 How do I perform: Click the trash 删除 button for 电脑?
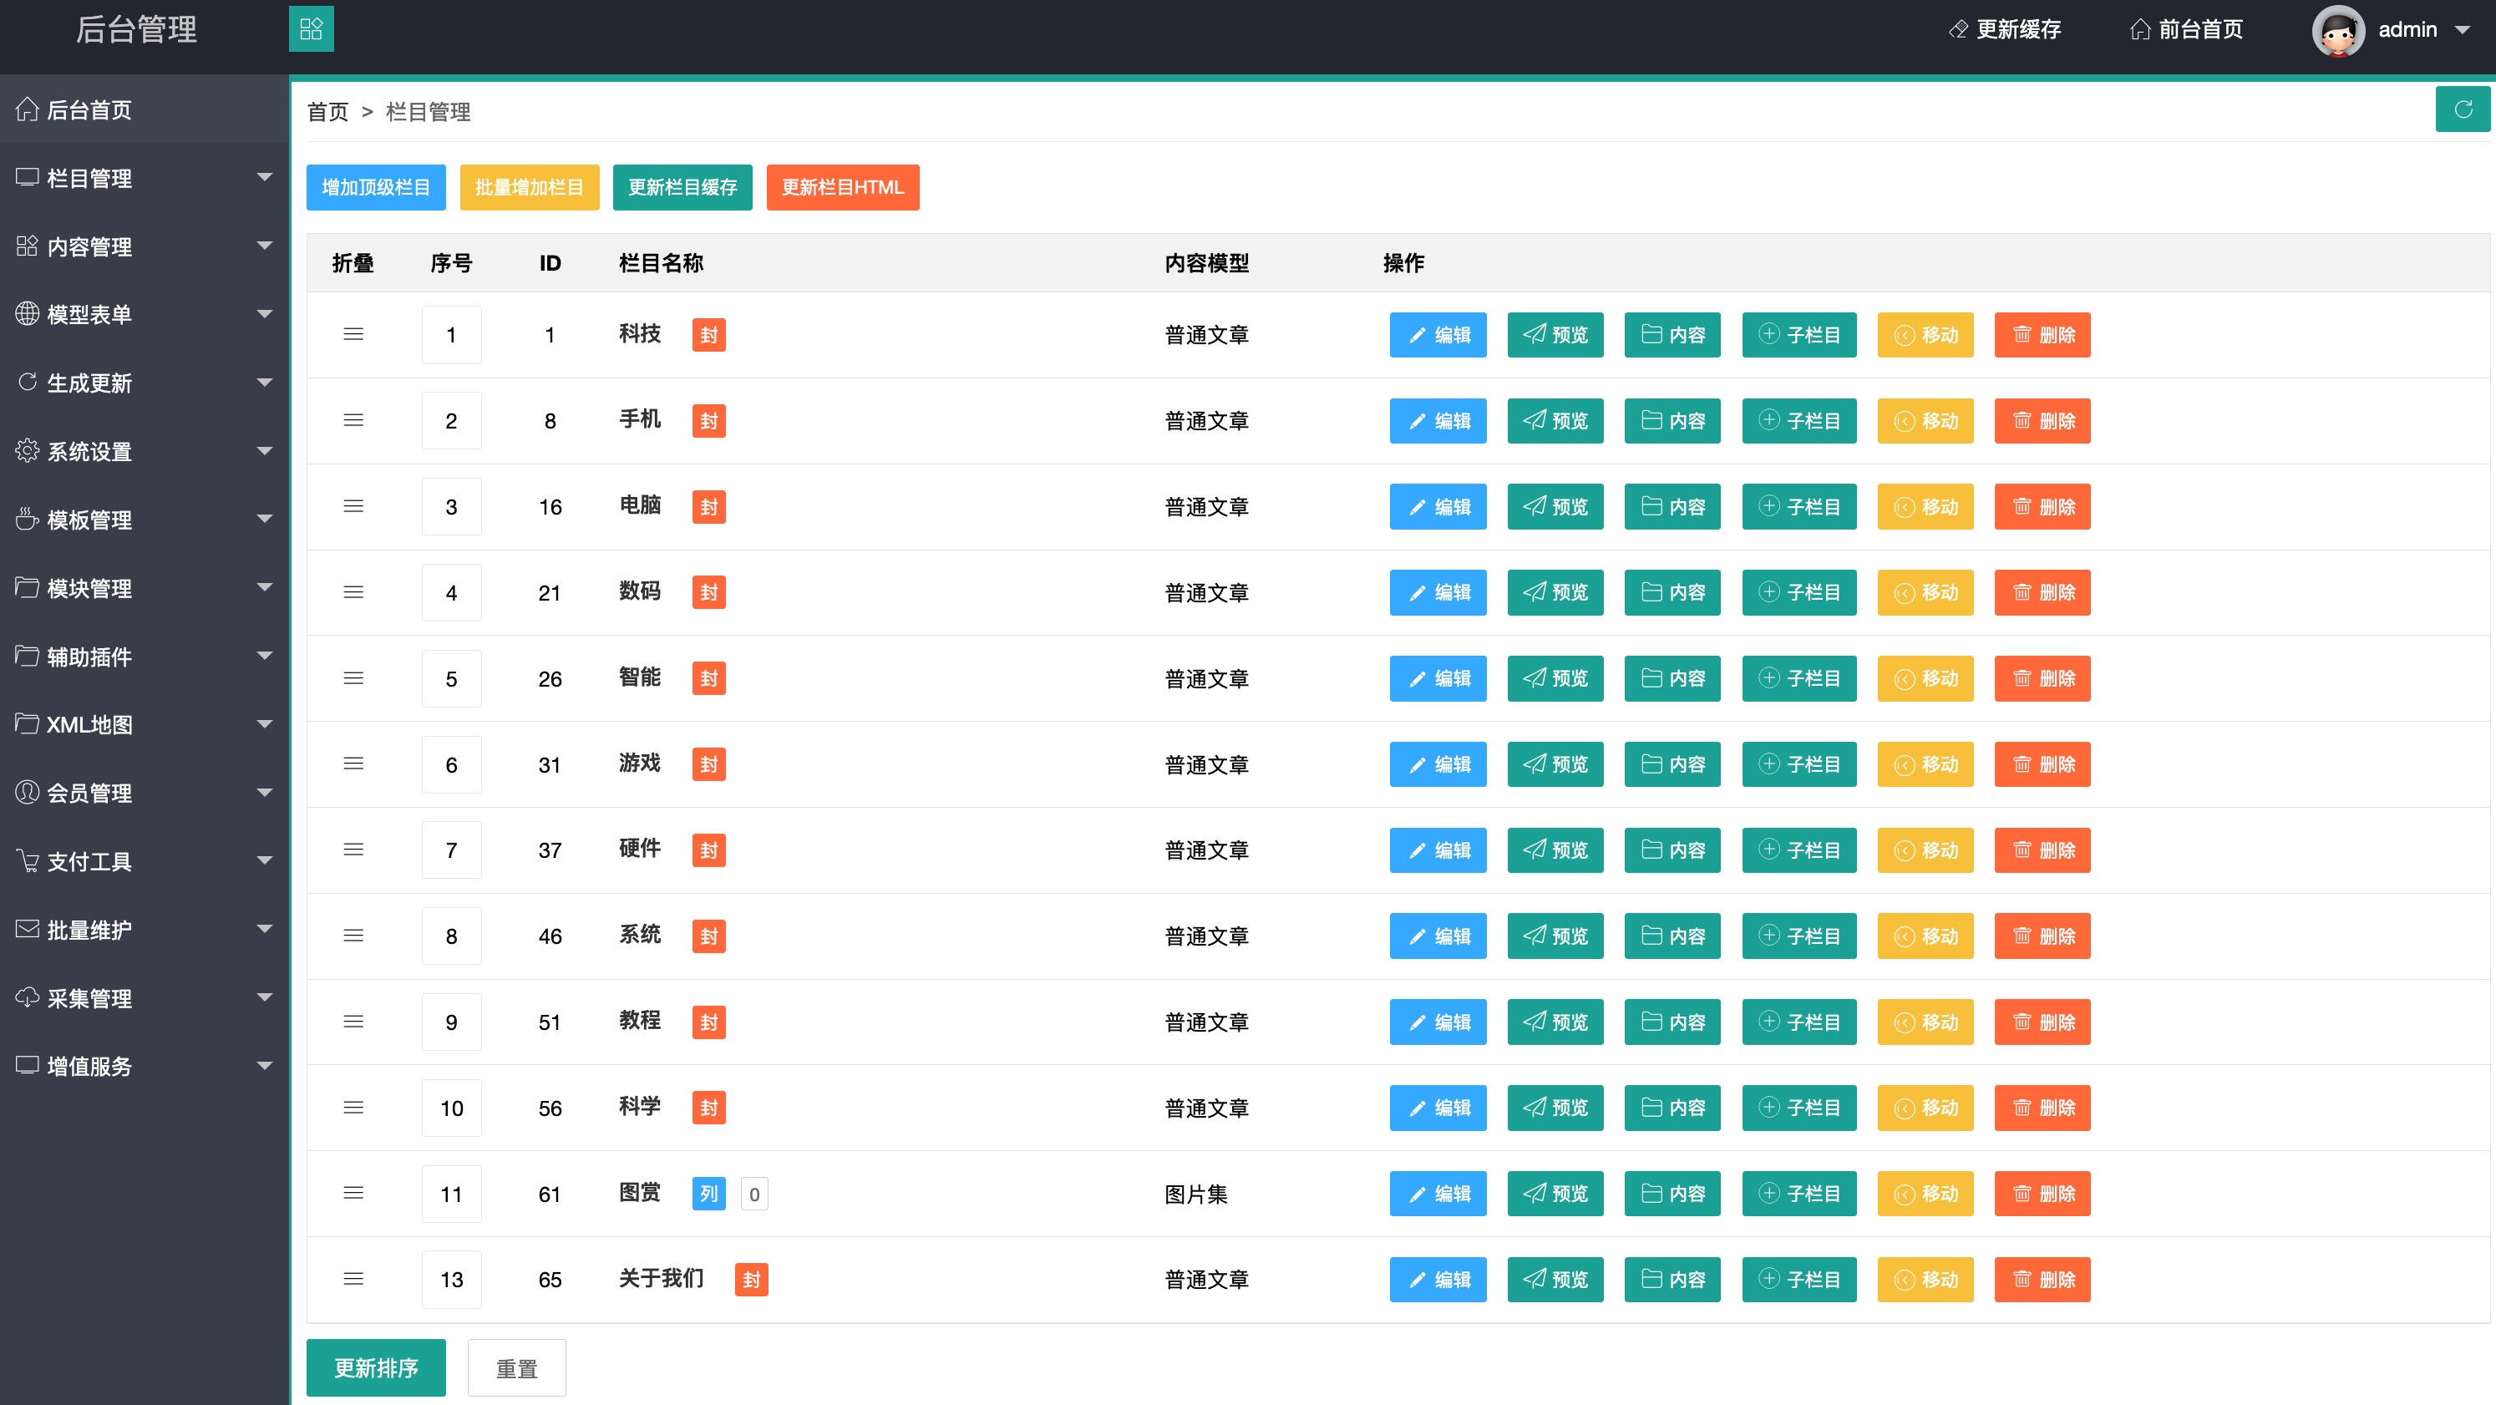(x=2042, y=507)
